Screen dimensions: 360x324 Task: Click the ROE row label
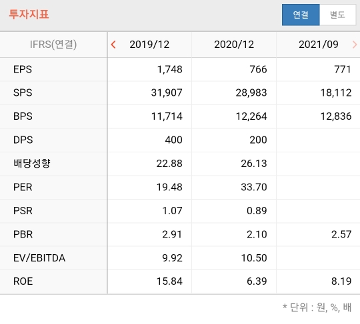click(23, 281)
